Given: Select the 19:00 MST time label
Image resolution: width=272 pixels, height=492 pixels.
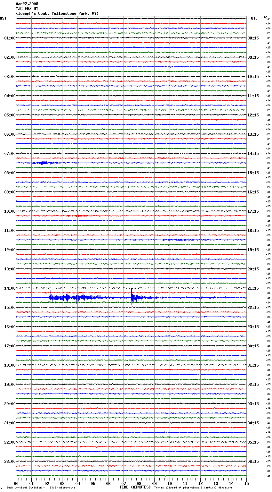Looking at the screenshot, I should pos(10,385).
